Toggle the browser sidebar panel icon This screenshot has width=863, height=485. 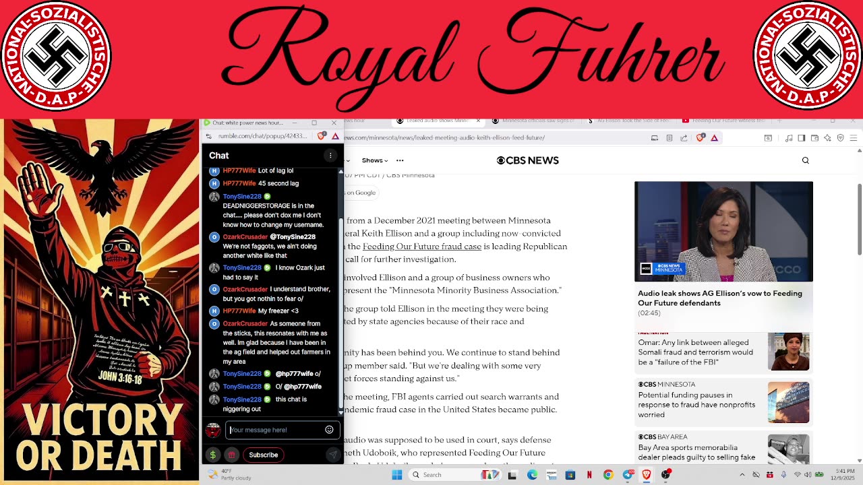802,137
